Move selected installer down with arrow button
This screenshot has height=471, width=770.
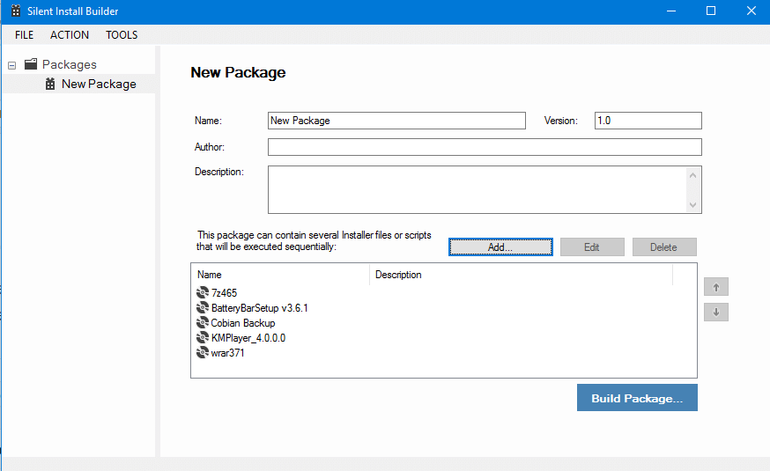(716, 312)
